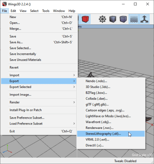Choose New from the File menu
Screen dimensions: 154x164
39,17
